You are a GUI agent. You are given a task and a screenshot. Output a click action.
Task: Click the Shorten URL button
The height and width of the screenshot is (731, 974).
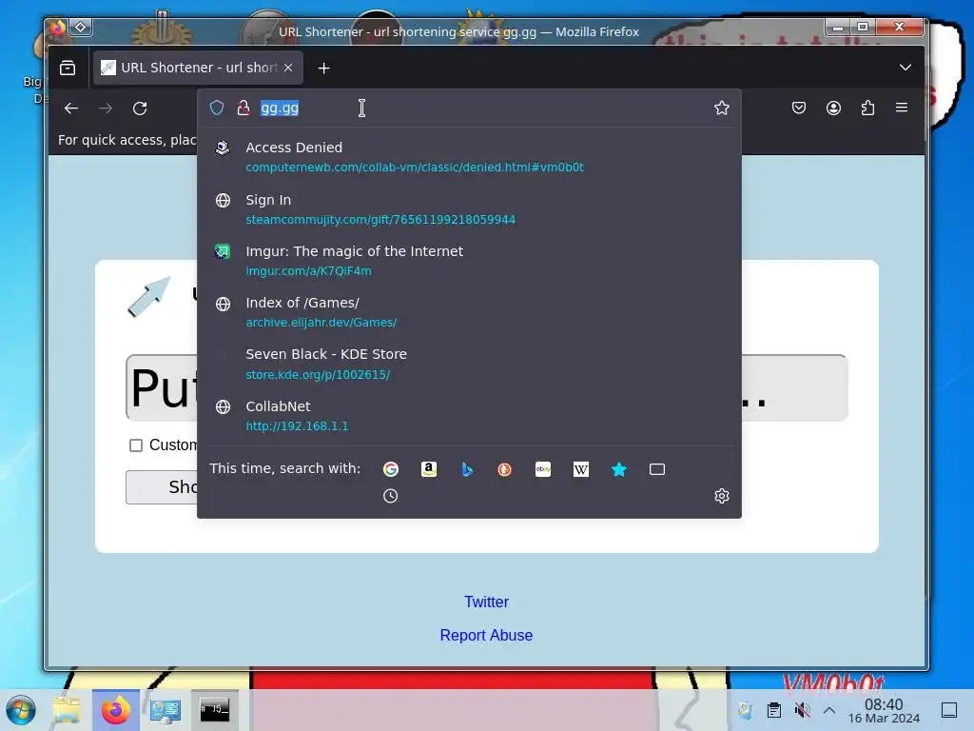(162, 486)
